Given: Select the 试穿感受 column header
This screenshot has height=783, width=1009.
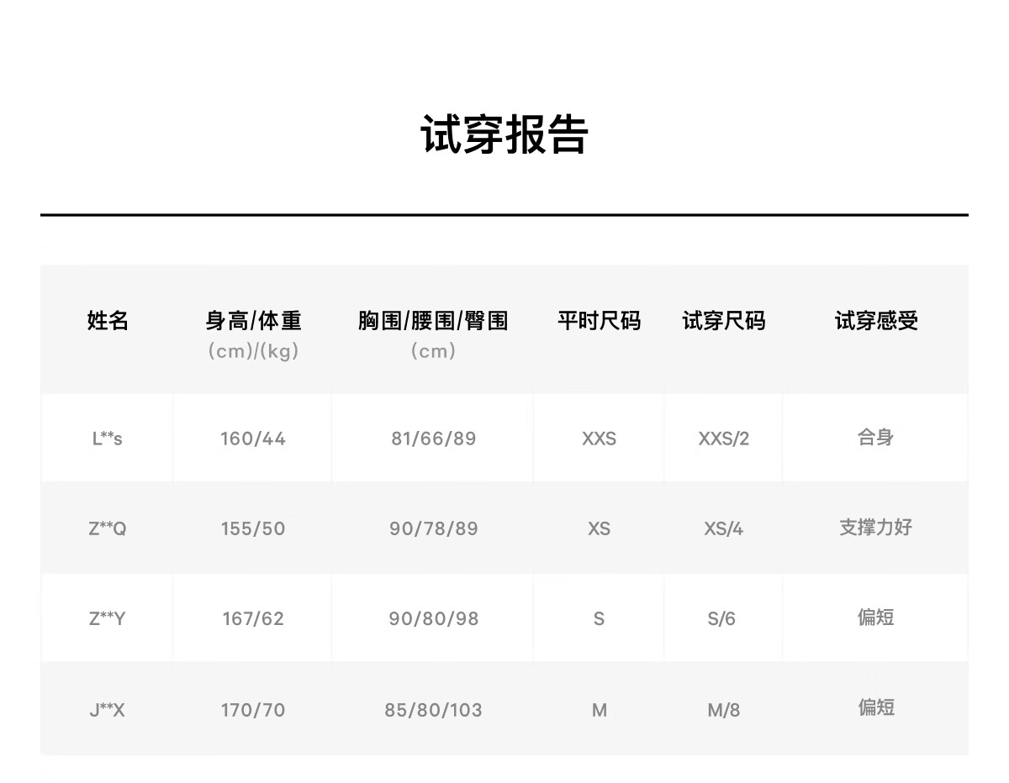Looking at the screenshot, I should (x=876, y=320).
